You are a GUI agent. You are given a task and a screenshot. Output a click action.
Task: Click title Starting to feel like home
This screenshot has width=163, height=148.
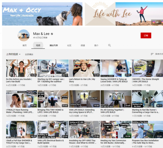145,111
